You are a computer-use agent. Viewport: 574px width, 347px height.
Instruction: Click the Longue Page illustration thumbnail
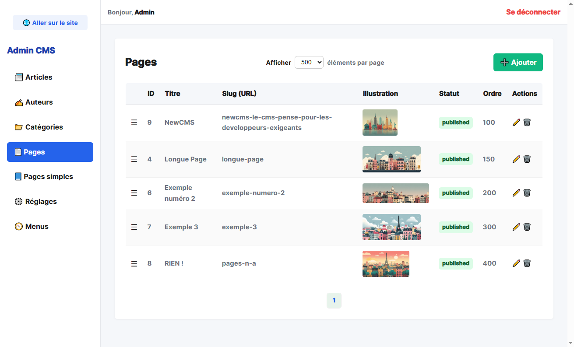[x=391, y=159]
